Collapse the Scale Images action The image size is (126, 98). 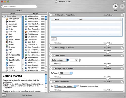coord(54,56)
